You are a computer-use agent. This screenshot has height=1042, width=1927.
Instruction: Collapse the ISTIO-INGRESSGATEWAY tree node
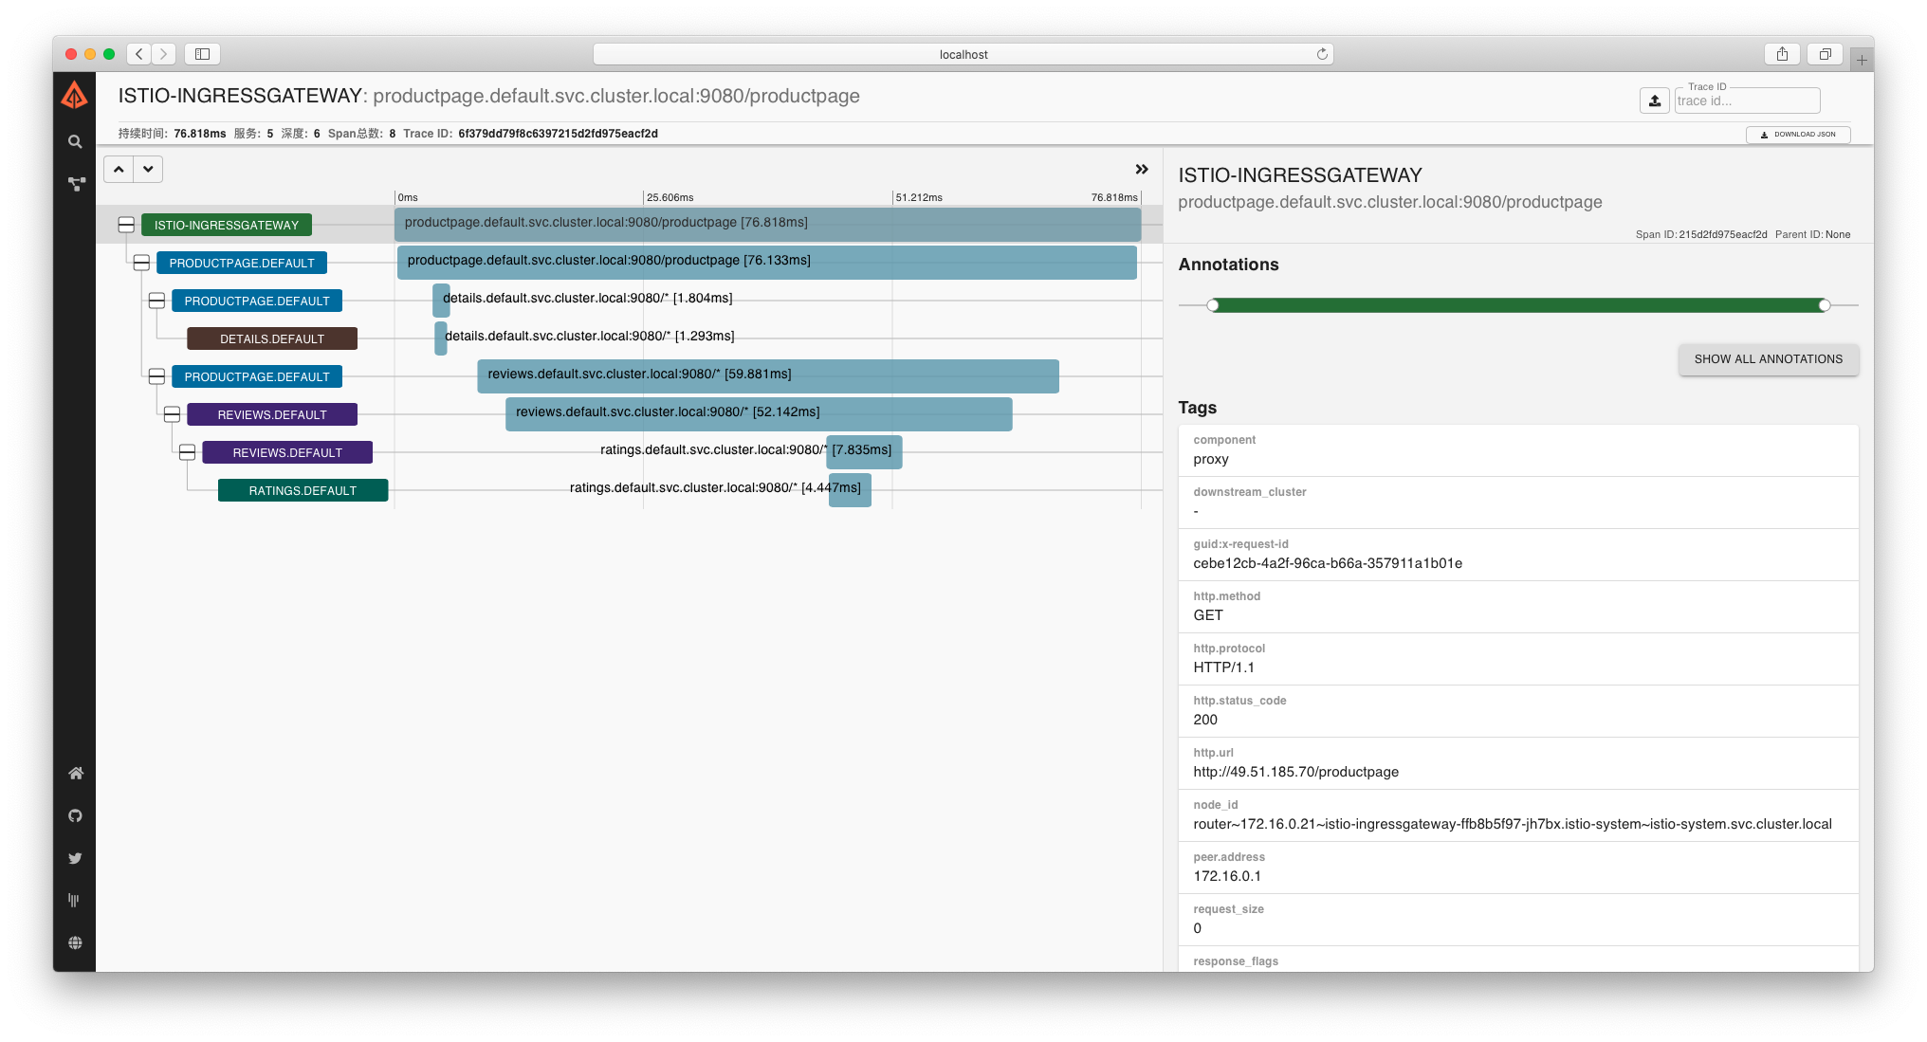pyautogui.click(x=126, y=225)
